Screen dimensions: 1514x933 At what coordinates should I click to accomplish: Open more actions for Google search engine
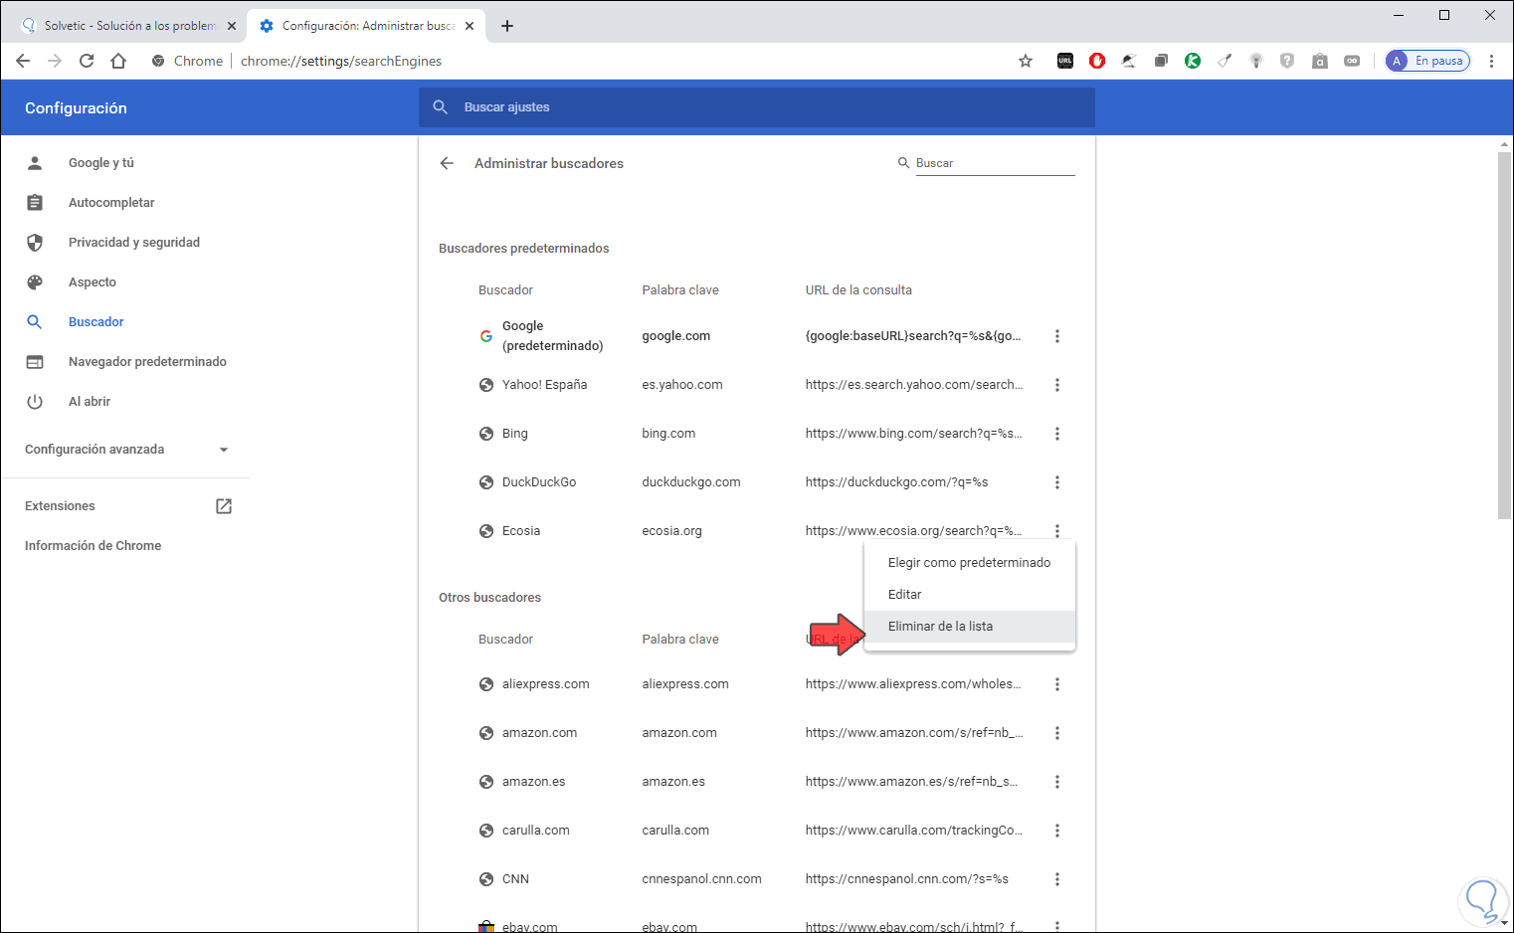[1057, 336]
